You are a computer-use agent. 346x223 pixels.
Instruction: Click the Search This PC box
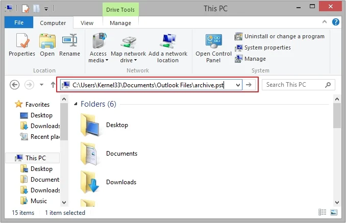(x=298, y=85)
